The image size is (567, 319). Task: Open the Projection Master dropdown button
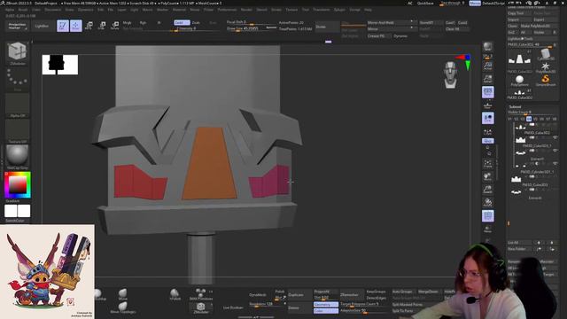[18, 26]
